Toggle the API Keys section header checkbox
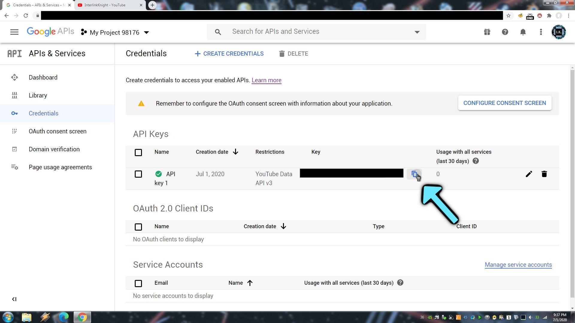 click(138, 153)
